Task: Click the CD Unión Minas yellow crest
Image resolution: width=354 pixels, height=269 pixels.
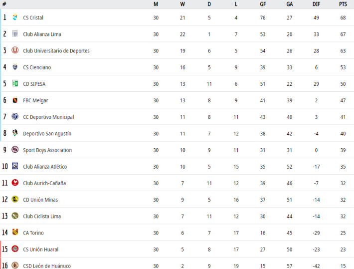Action: point(15,199)
